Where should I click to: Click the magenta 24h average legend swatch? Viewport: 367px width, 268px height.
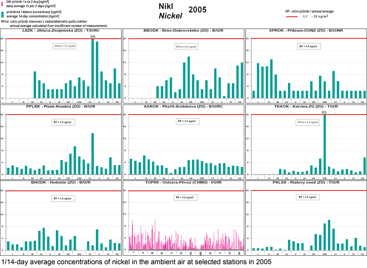(2, 4)
